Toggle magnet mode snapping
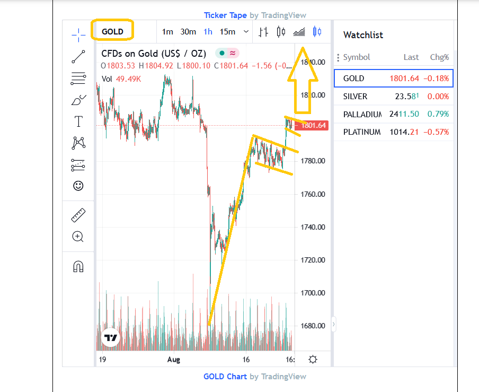This screenshot has height=392, width=479. click(x=78, y=266)
